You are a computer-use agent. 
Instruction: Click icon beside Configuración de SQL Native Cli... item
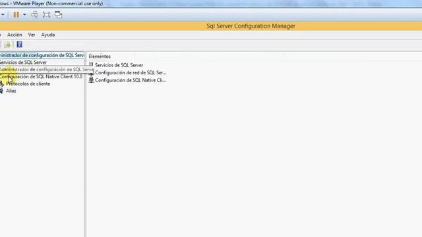[91, 80]
